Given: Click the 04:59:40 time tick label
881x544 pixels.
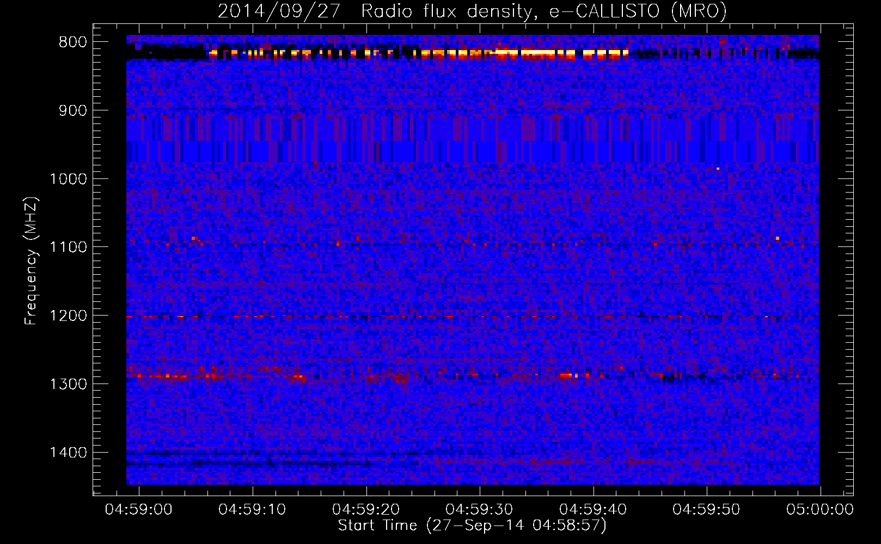Looking at the screenshot, I should (593, 510).
